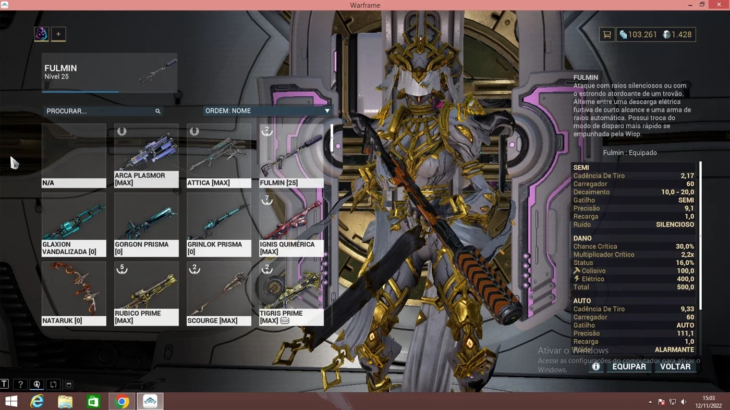Select the empty N/A weapon slot
This screenshot has width=730, height=410.
click(x=74, y=156)
